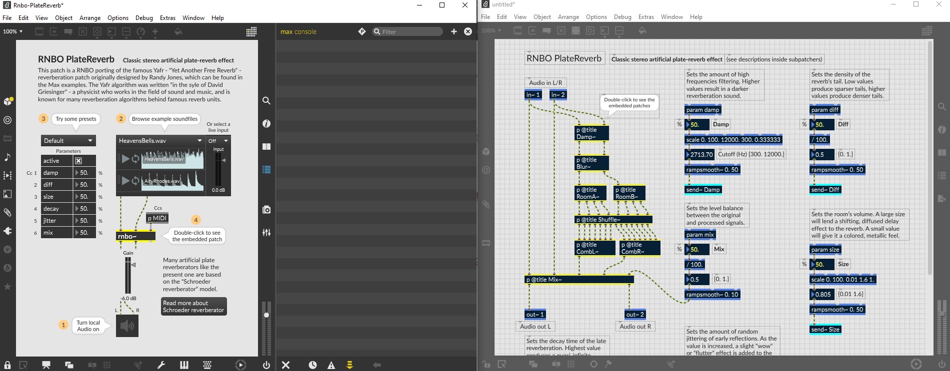Open the Options menu in the untitled window
Viewport: 950px width, 371px height.
(x=596, y=17)
